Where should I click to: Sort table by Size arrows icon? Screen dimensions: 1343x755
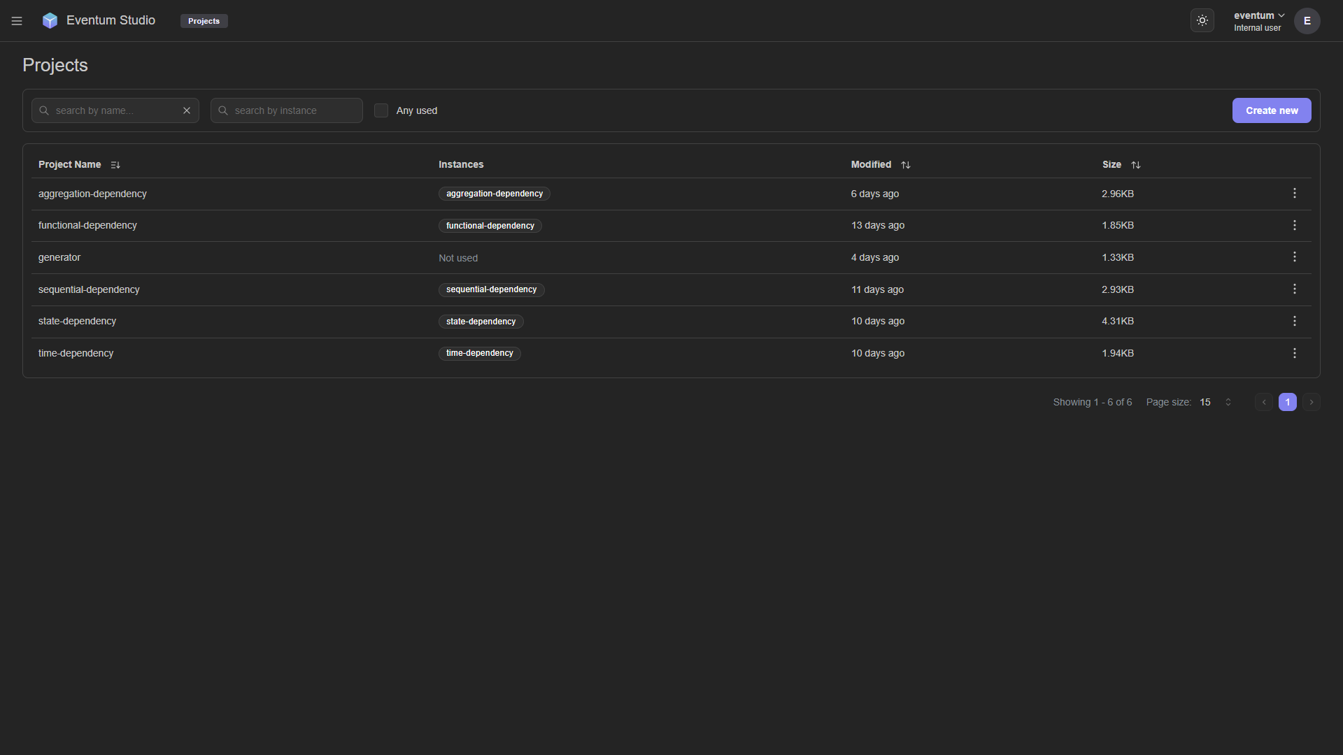1136,165
